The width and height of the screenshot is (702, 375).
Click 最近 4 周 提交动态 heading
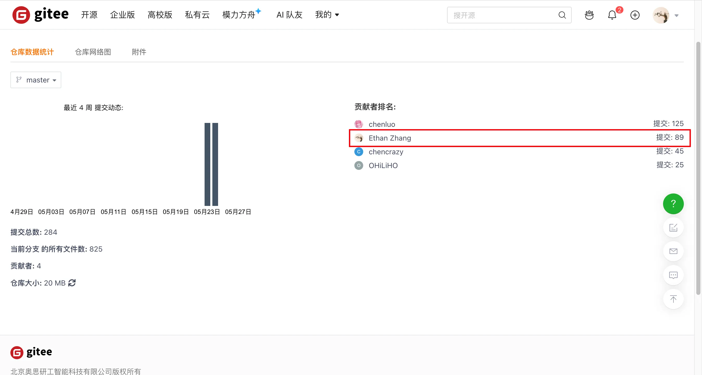(x=93, y=107)
